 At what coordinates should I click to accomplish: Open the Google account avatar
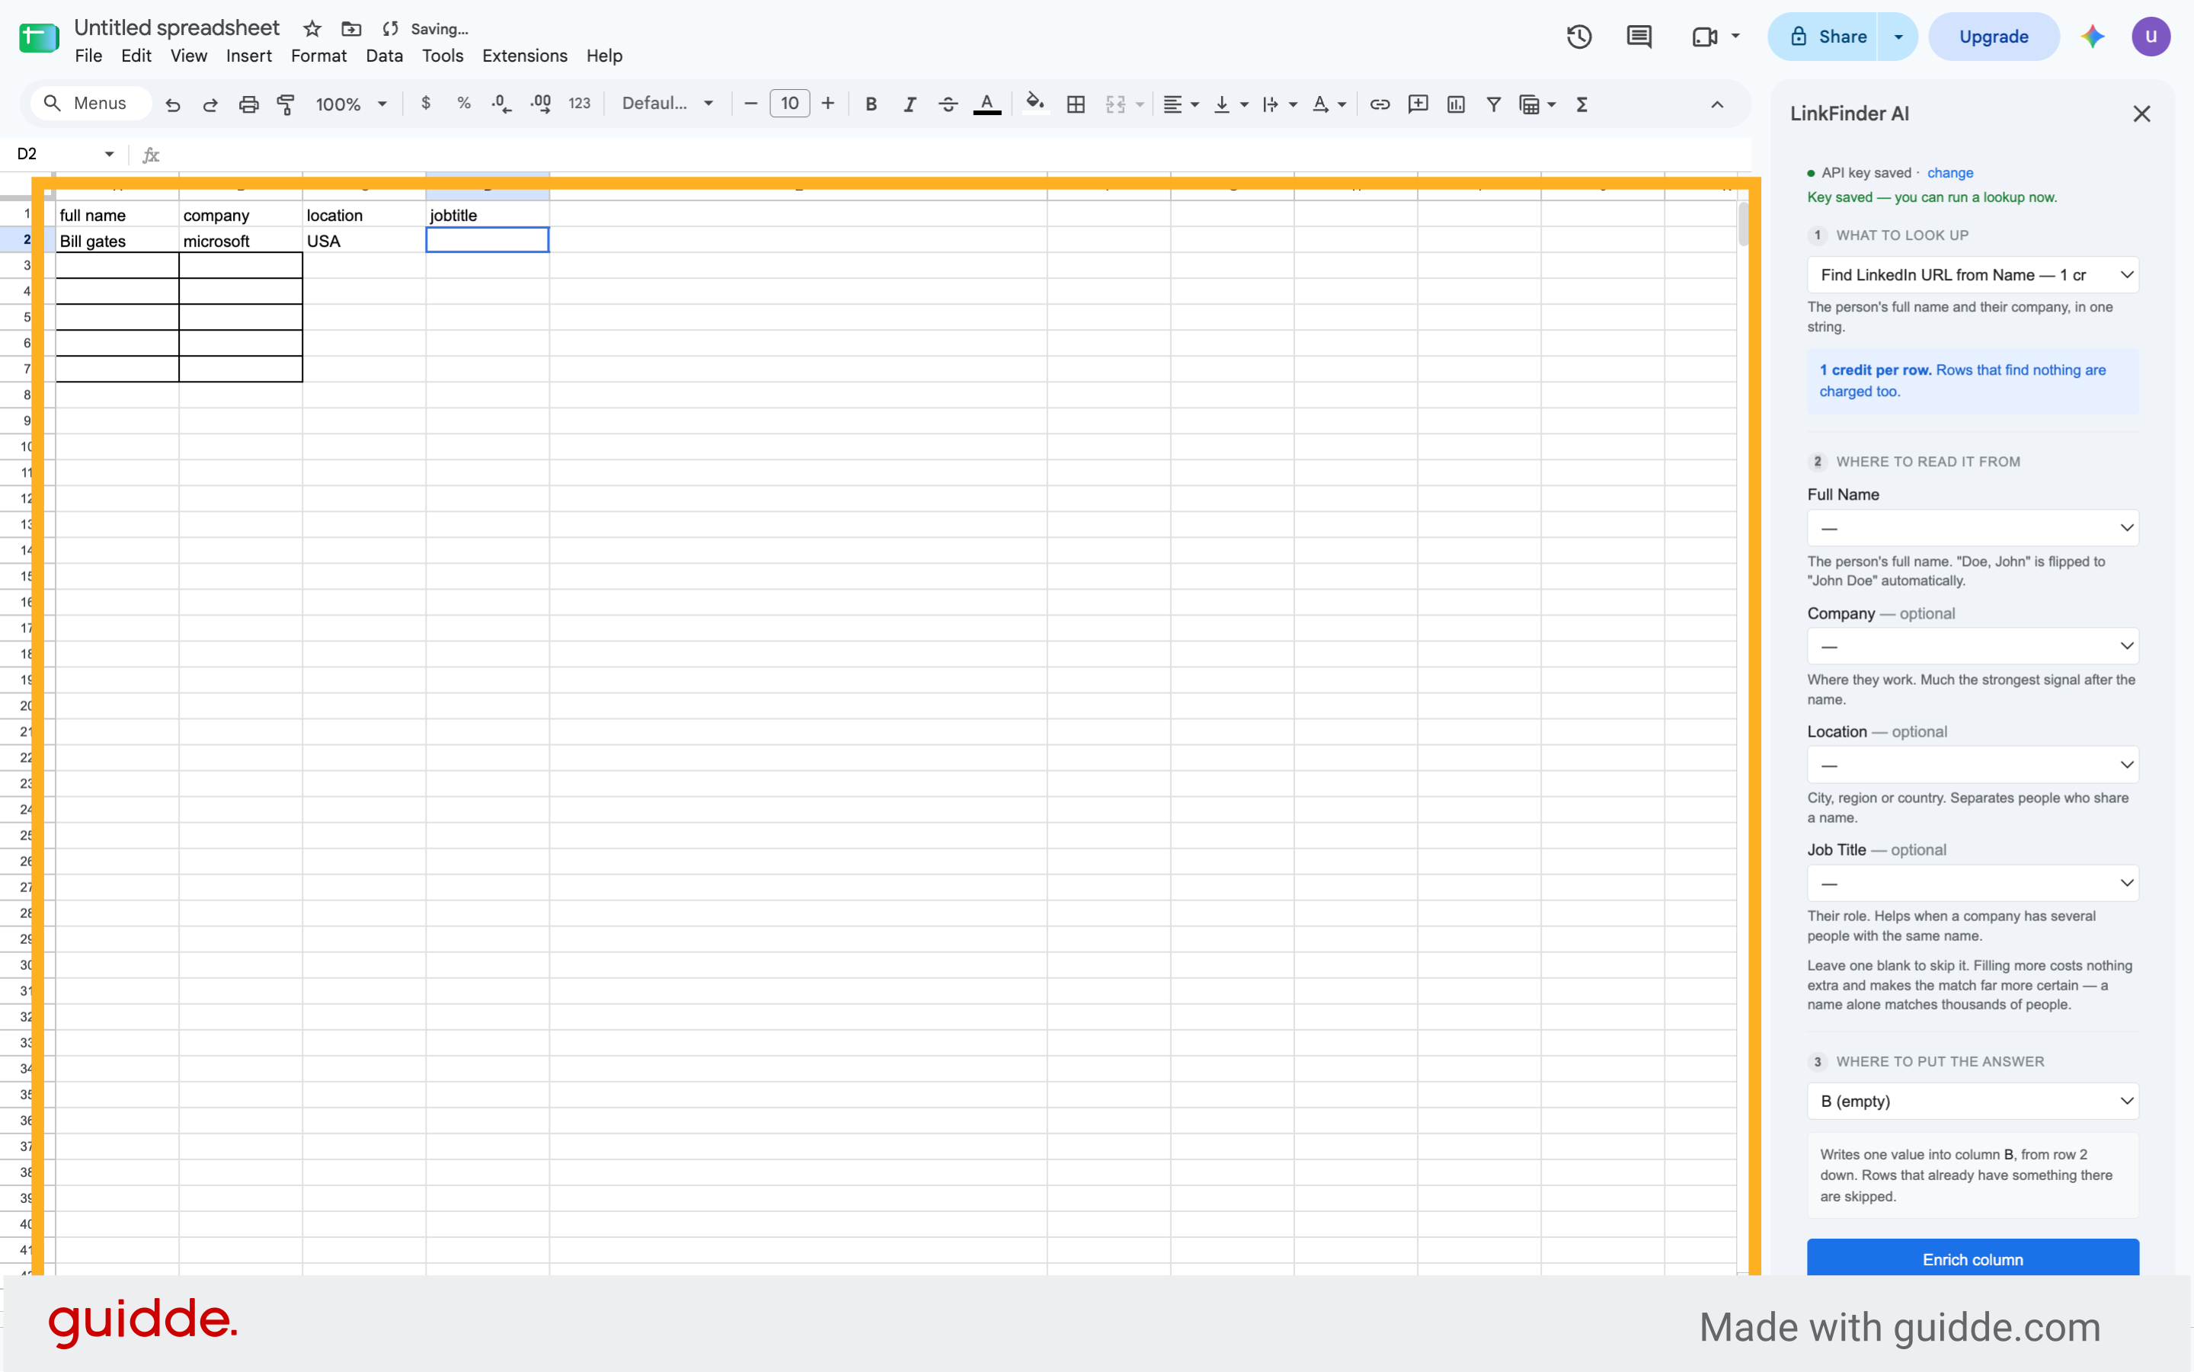(2151, 37)
